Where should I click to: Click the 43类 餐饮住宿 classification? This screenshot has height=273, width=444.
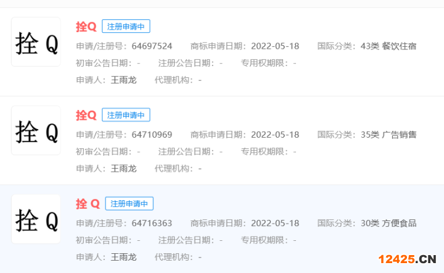388,46
